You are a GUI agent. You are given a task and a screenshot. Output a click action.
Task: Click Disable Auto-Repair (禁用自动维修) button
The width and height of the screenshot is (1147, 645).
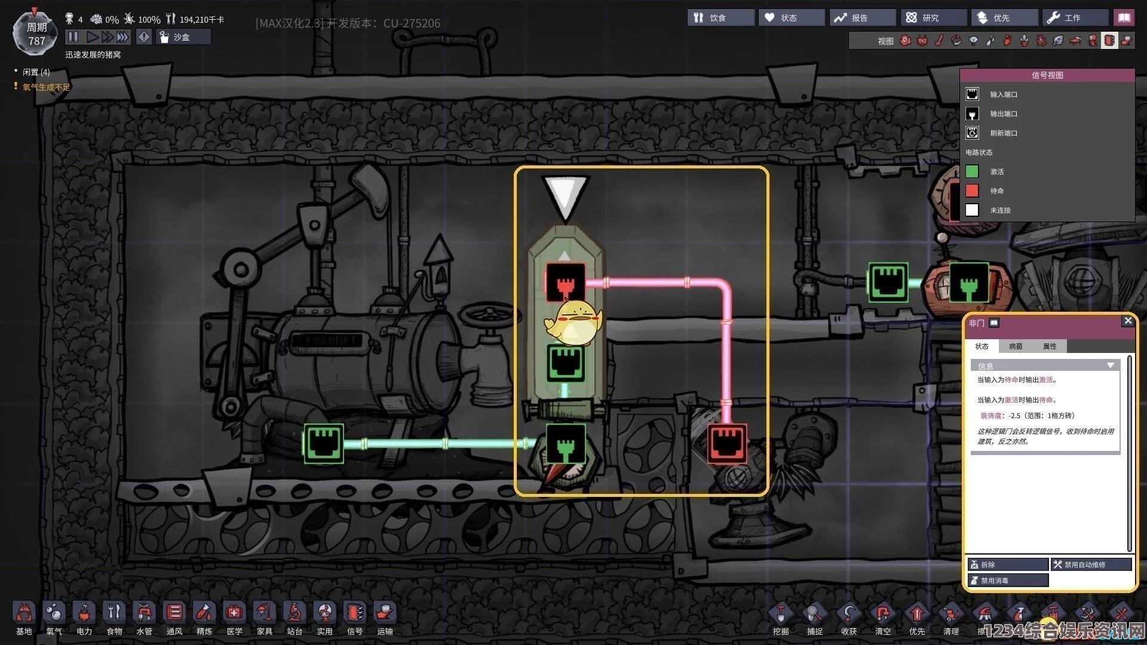coord(1091,564)
